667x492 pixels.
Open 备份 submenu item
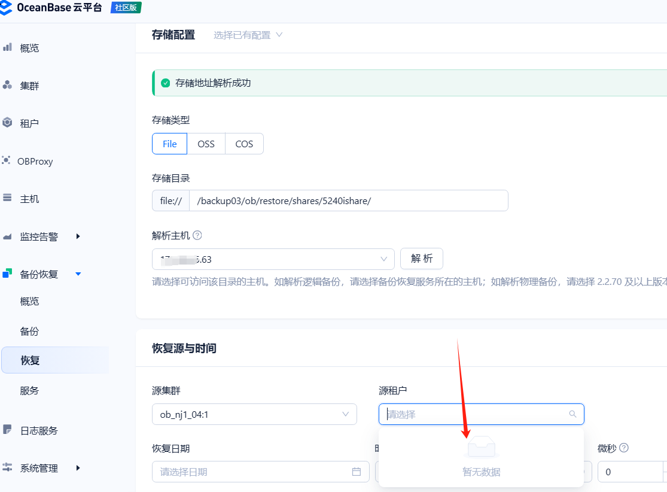click(29, 331)
